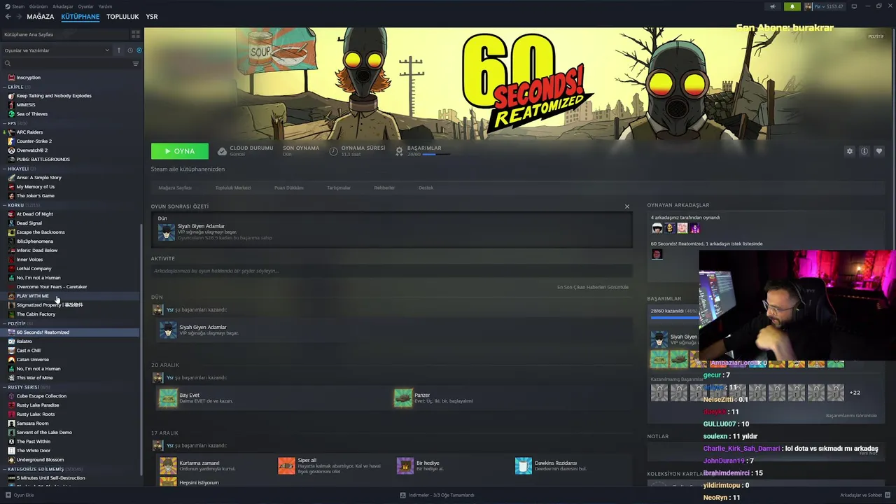The width and height of the screenshot is (896, 504).
Task: Open the Destek link
Action: pos(426,188)
